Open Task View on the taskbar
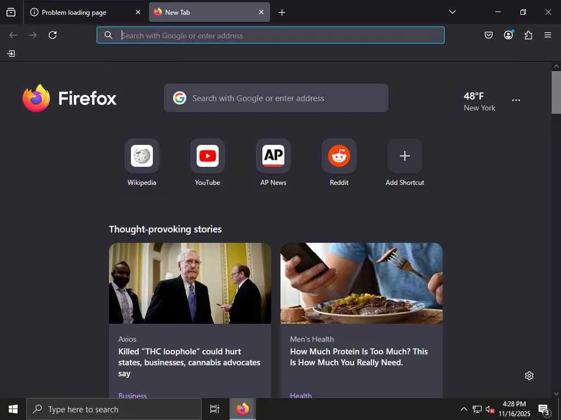The height and width of the screenshot is (420, 561). tap(214, 409)
